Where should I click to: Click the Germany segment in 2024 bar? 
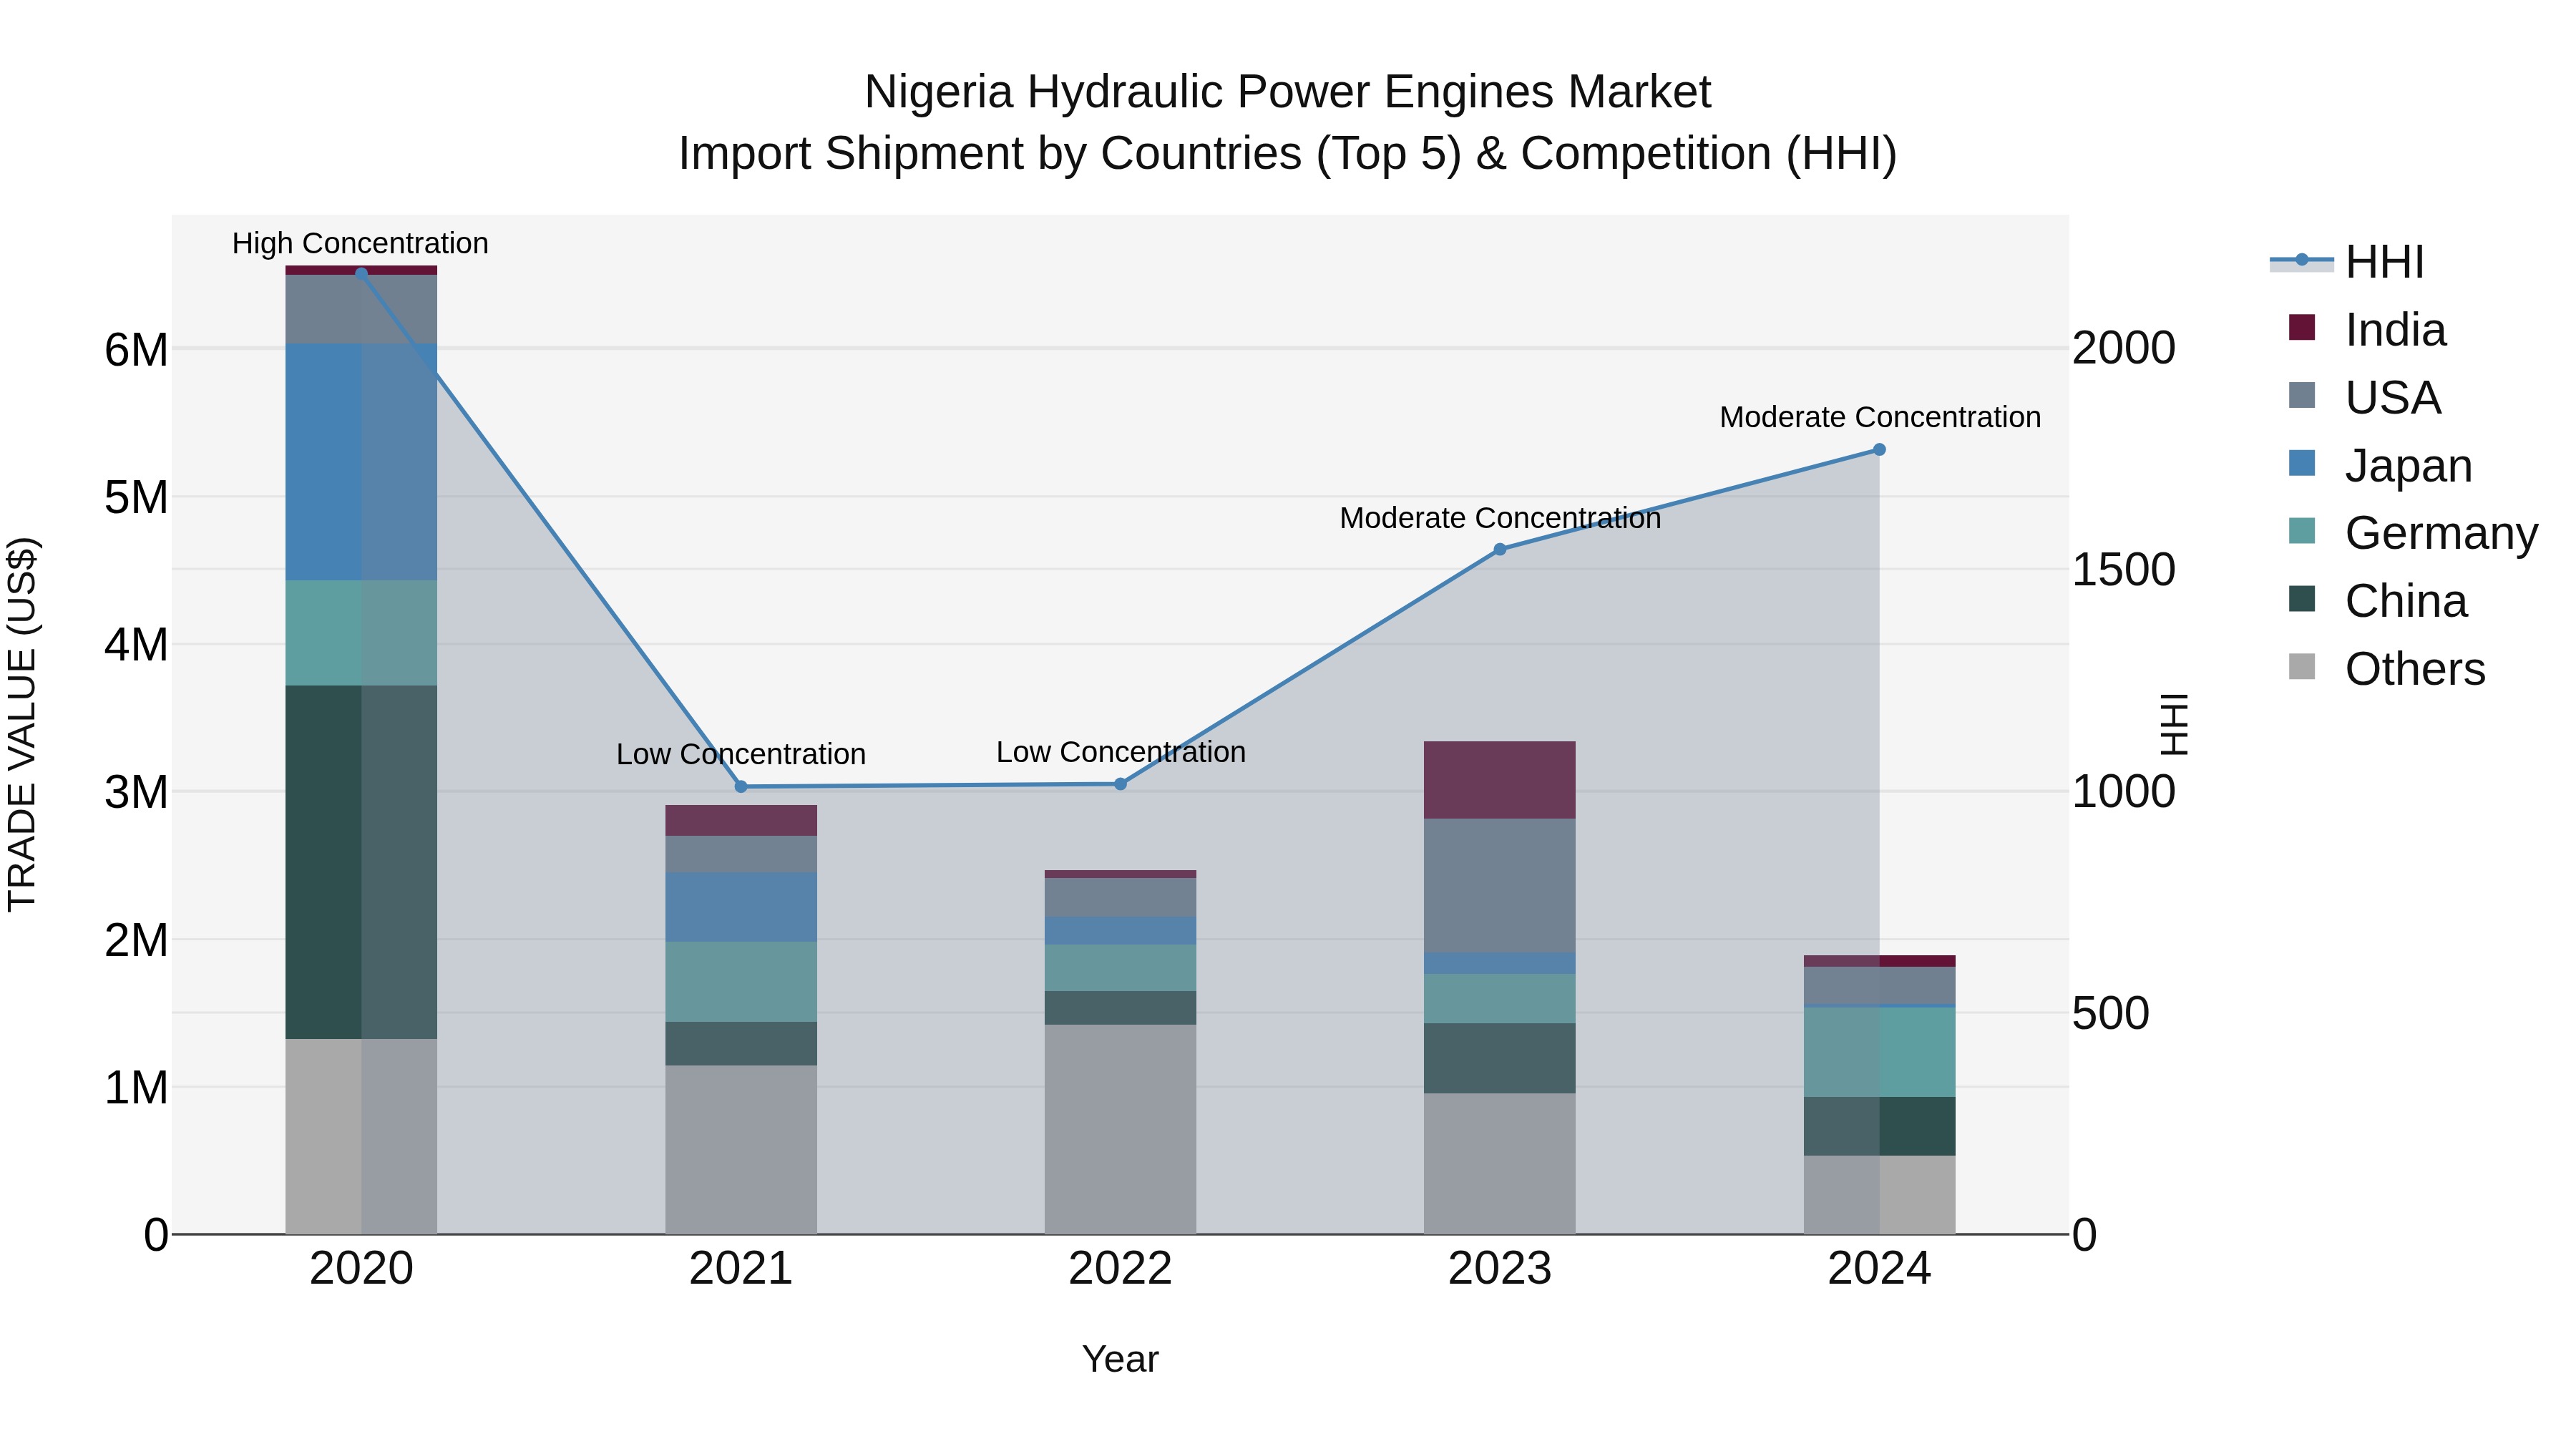coord(1879,1052)
